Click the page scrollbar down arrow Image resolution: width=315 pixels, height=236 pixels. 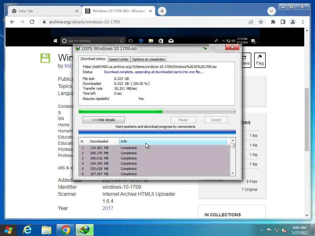click(x=307, y=215)
